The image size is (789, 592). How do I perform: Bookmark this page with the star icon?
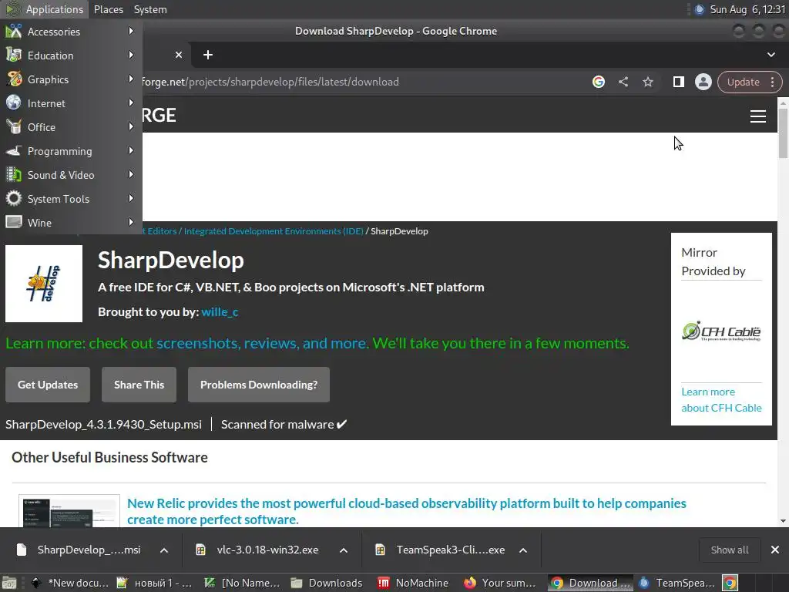tap(647, 82)
